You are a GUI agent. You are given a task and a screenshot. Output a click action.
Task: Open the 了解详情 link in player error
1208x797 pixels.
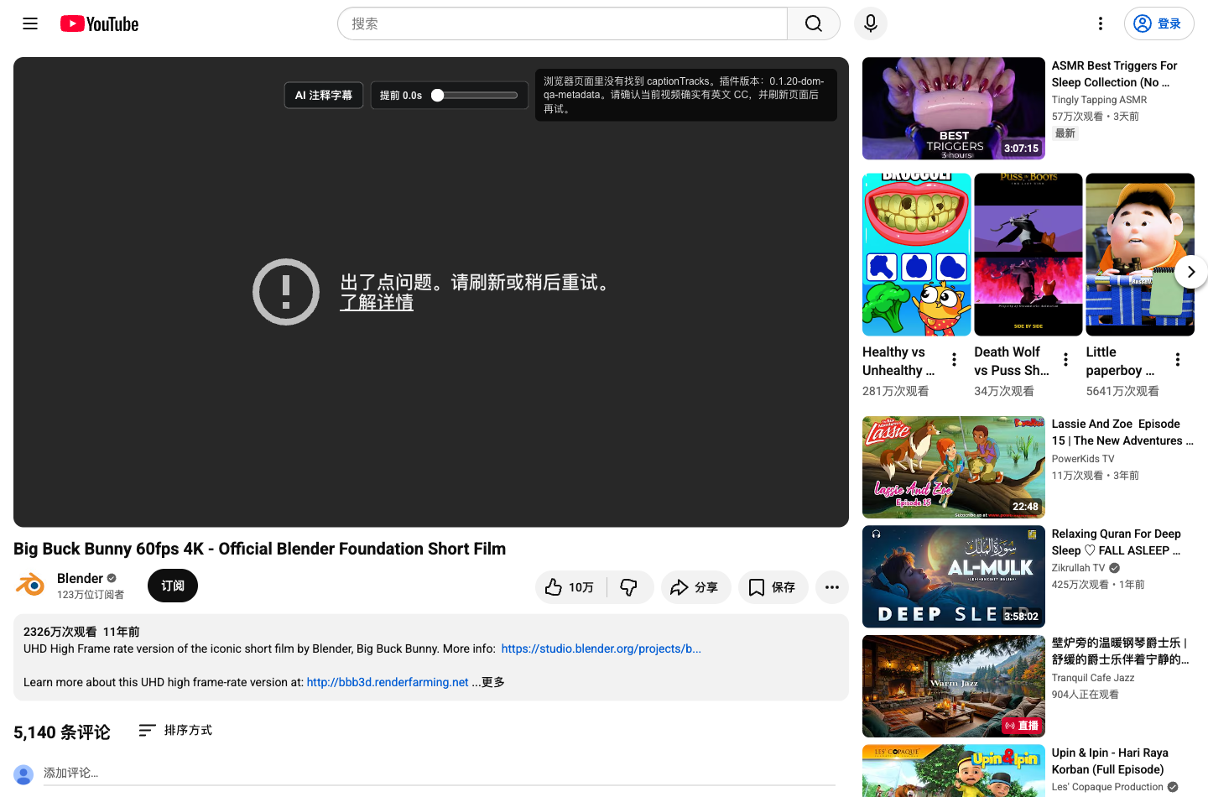377,302
